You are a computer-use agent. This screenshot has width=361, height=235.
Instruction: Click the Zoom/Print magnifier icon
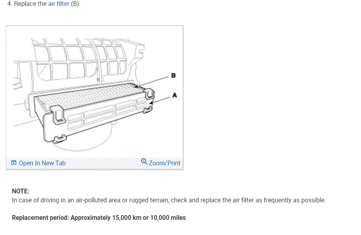click(x=144, y=161)
